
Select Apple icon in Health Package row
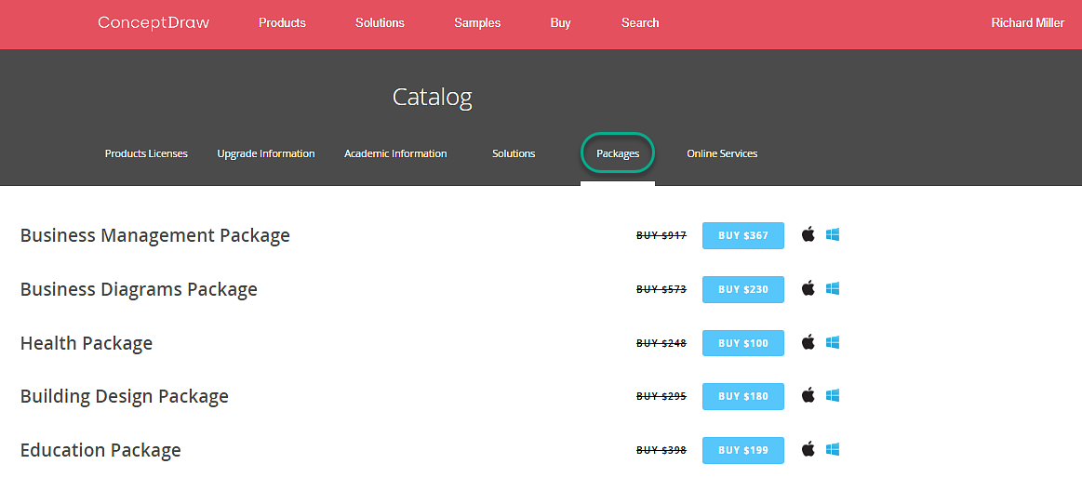(808, 343)
